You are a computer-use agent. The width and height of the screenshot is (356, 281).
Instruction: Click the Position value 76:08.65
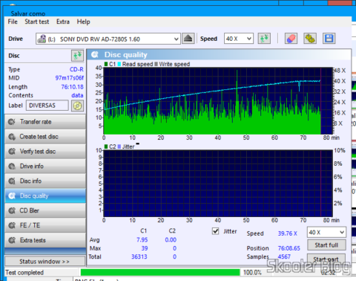coord(289,248)
